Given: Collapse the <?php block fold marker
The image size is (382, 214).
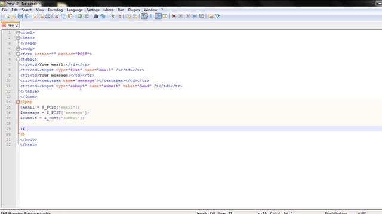Looking at the screenshot, I should (18, 102).
